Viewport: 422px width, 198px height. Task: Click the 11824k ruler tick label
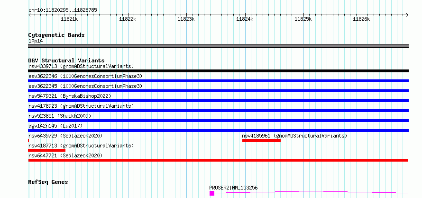(245, 19)
